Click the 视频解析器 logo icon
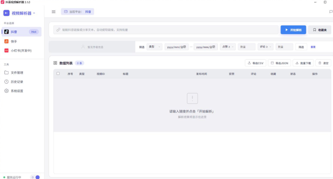This screenshot has height=179, width=333. point(7,13)
